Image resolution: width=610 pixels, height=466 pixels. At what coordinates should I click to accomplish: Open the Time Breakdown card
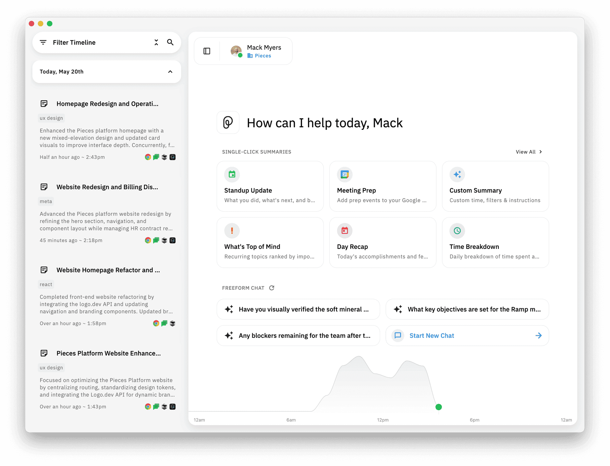tap(495, 242)
